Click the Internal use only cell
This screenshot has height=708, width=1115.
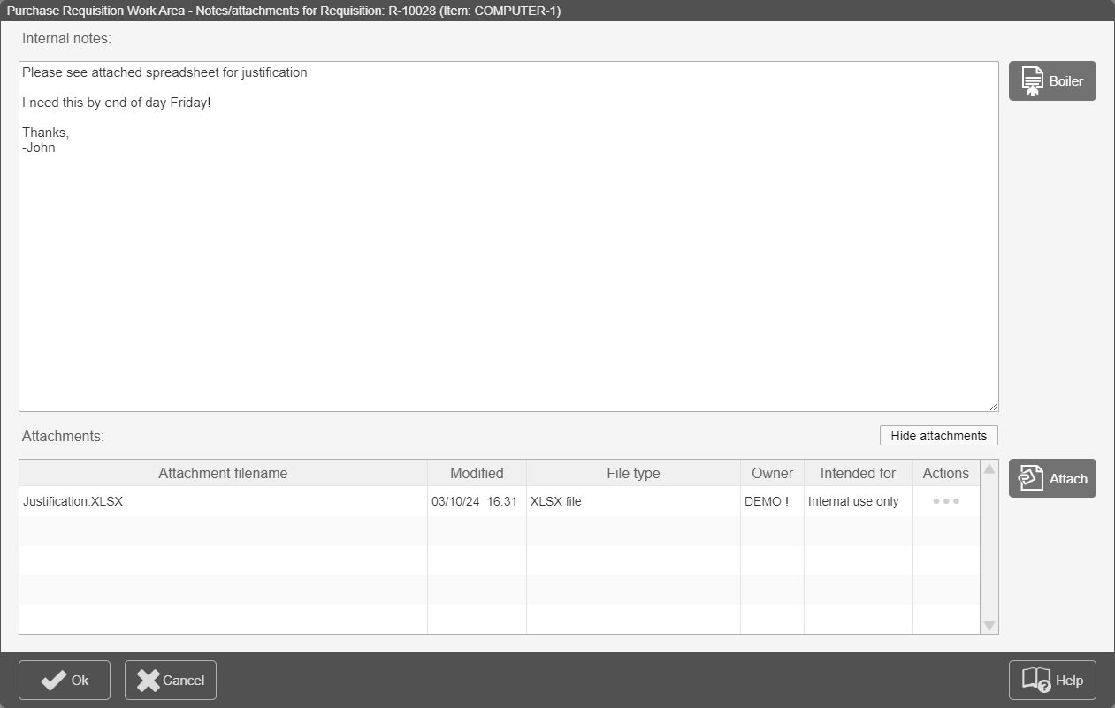click(853, 501)
